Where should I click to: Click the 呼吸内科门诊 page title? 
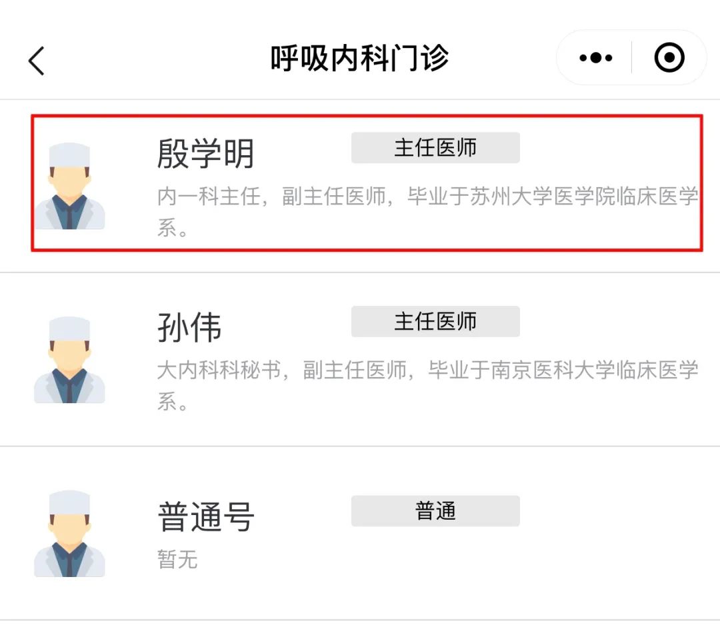click(x=359, y=58)
